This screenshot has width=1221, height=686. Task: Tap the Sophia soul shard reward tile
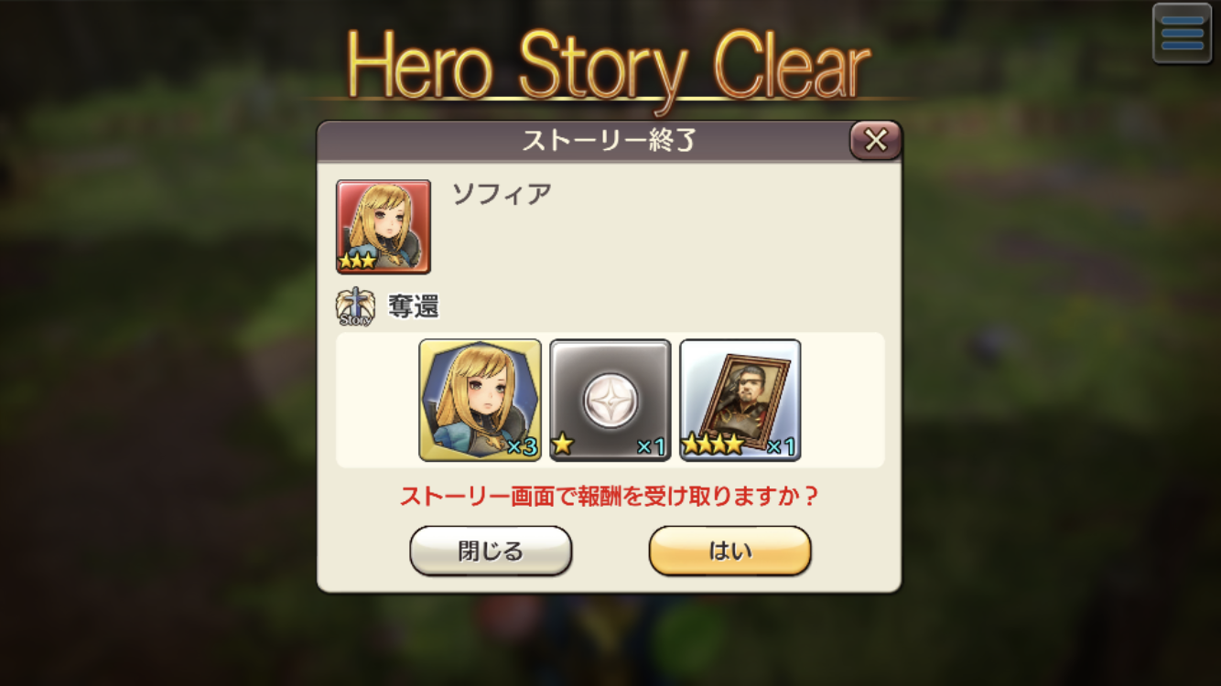[x=481, y=400]
